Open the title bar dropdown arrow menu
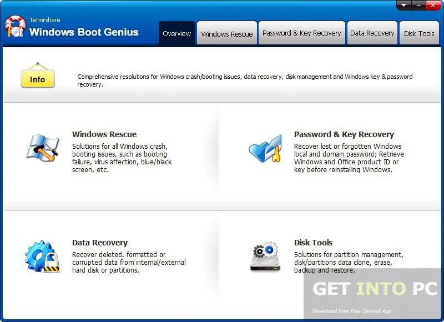This screenshot has height=322, width=444. click(404, 5)
